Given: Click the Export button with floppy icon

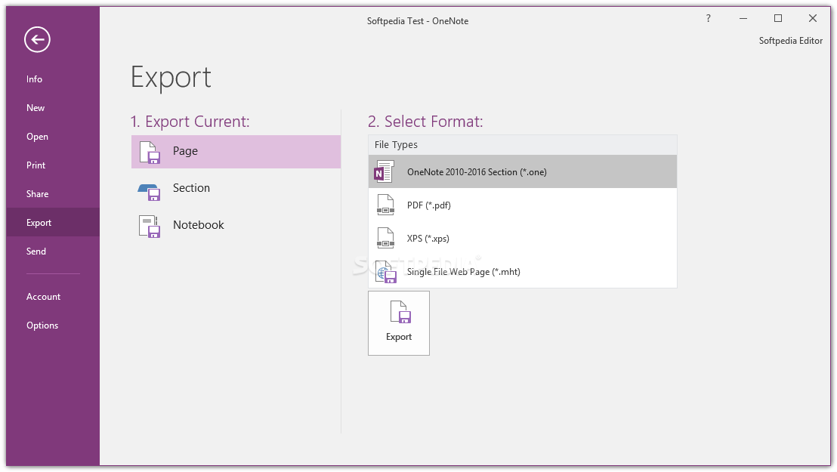Looking at the screenshot, I should pyautogui.click(x=399, y=323).
